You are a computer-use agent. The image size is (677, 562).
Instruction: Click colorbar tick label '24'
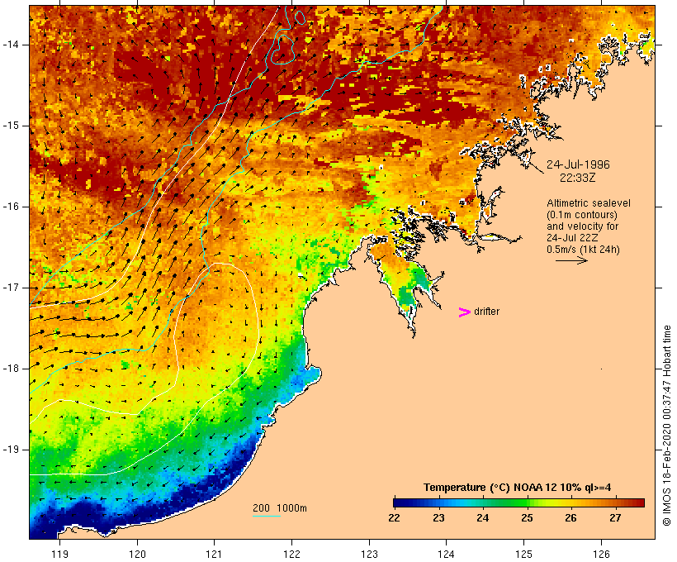click(x=483, y=518)
